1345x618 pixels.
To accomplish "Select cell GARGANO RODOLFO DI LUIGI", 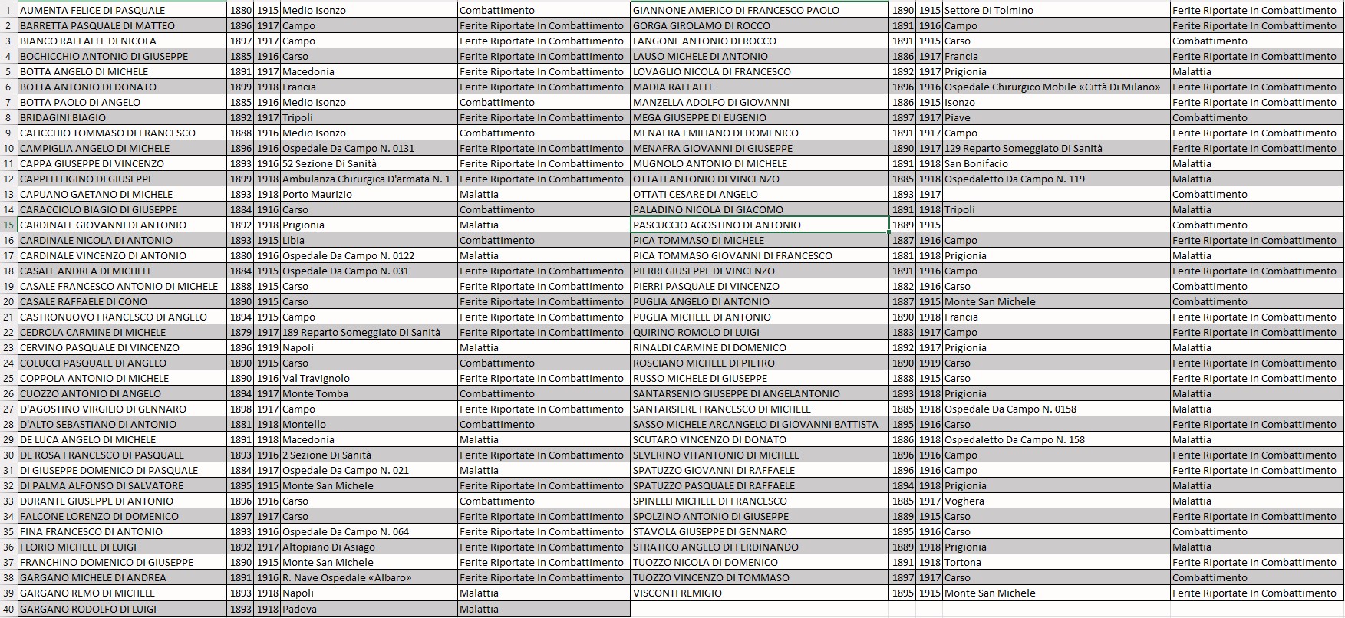I will (122, 609).
